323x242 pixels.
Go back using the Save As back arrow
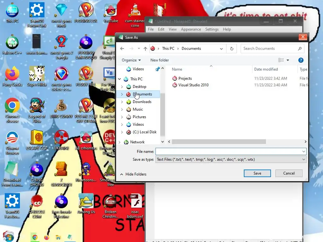pyautogui.click(x=122, y=49)
